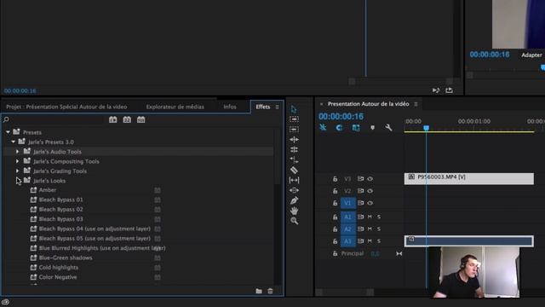Toggle timeline Snap magnet icon
Screen dimensions: 545x307
click(x=339, y=128)
